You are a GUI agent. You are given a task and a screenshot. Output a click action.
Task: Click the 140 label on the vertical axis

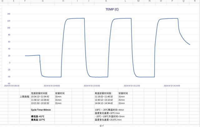pos(9,14)
